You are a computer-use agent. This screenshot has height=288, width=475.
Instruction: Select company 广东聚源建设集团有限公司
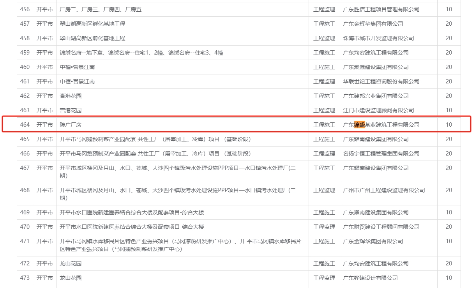click(x=376, y=67)
